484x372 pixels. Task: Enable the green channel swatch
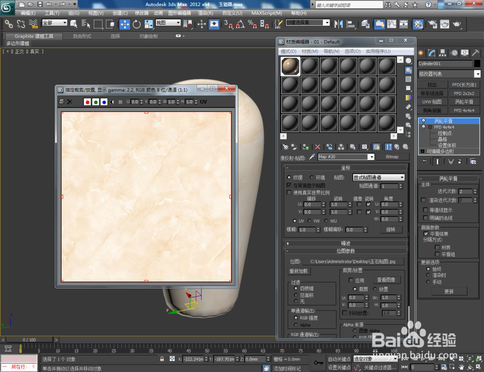click(x=96, y=102)
